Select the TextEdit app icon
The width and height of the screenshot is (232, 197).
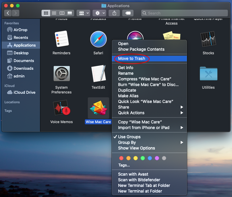(x=99, y=73)
